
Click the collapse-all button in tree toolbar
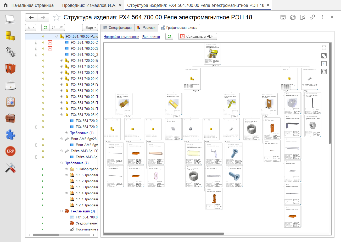(x=53, y=27)
